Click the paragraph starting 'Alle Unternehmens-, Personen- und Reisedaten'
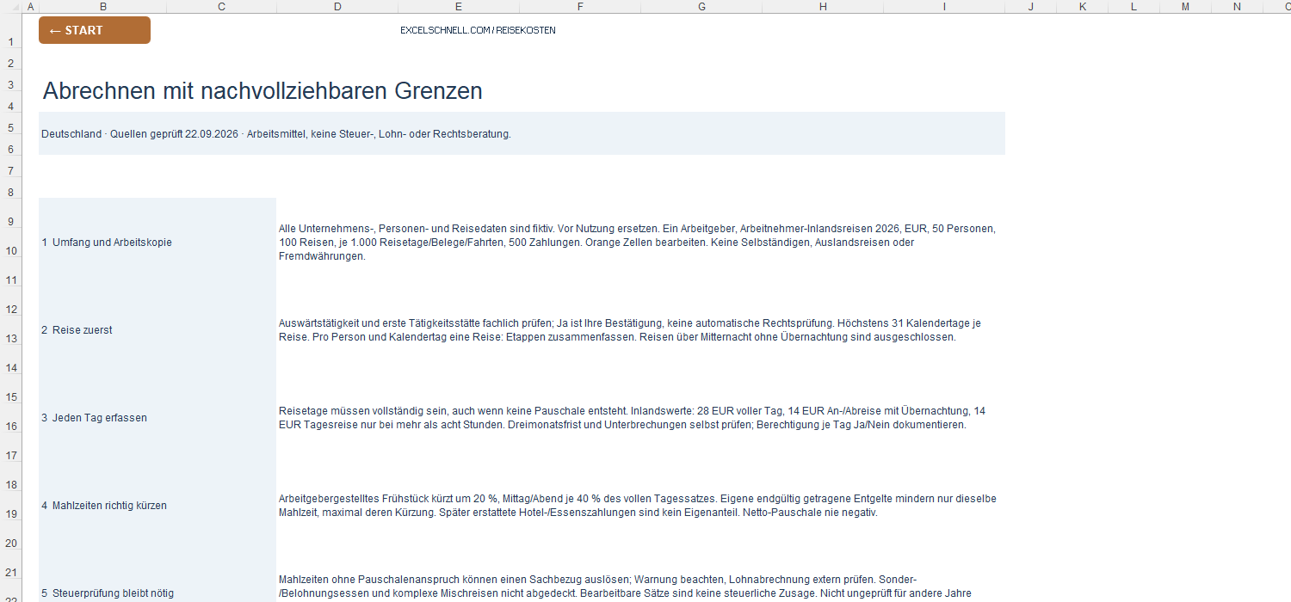The width and height of the screenshot is (1291, 602). (x=637, y=243)
